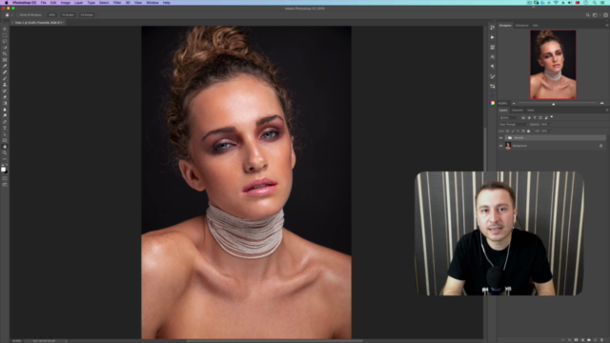Expand the group folder layer arrow
Viewport: 610px width, 343px height.
[x=506, y=137]
